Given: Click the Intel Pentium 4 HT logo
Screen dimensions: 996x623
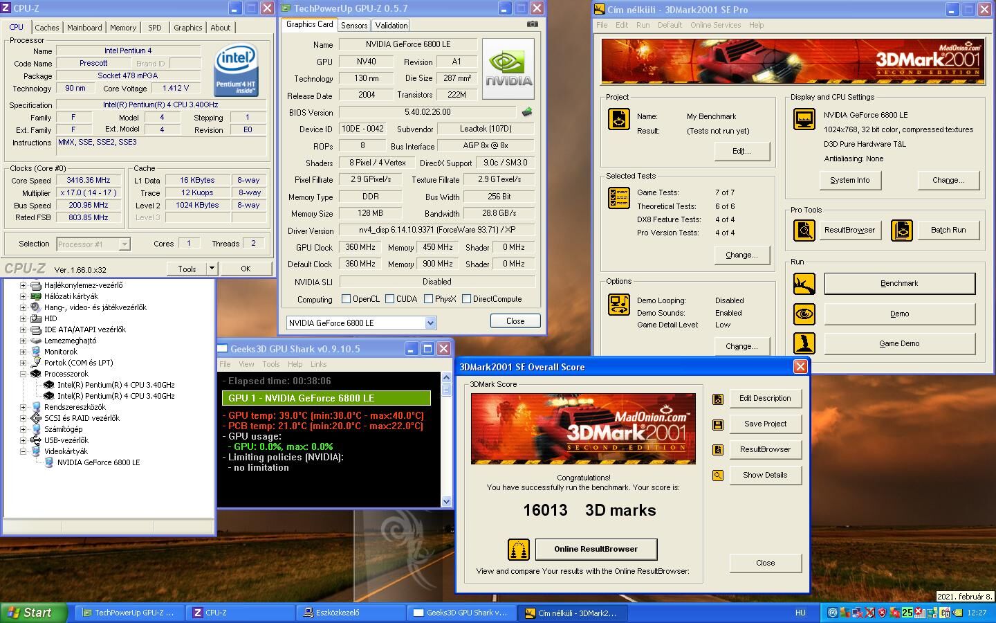Looking at the screenshot, I should [236, 71].
